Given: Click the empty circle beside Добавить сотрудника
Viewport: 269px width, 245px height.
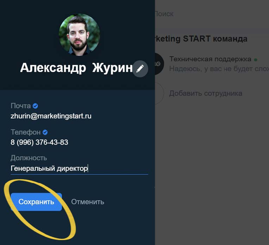Looking at the screenshot, I should point(159,94).
